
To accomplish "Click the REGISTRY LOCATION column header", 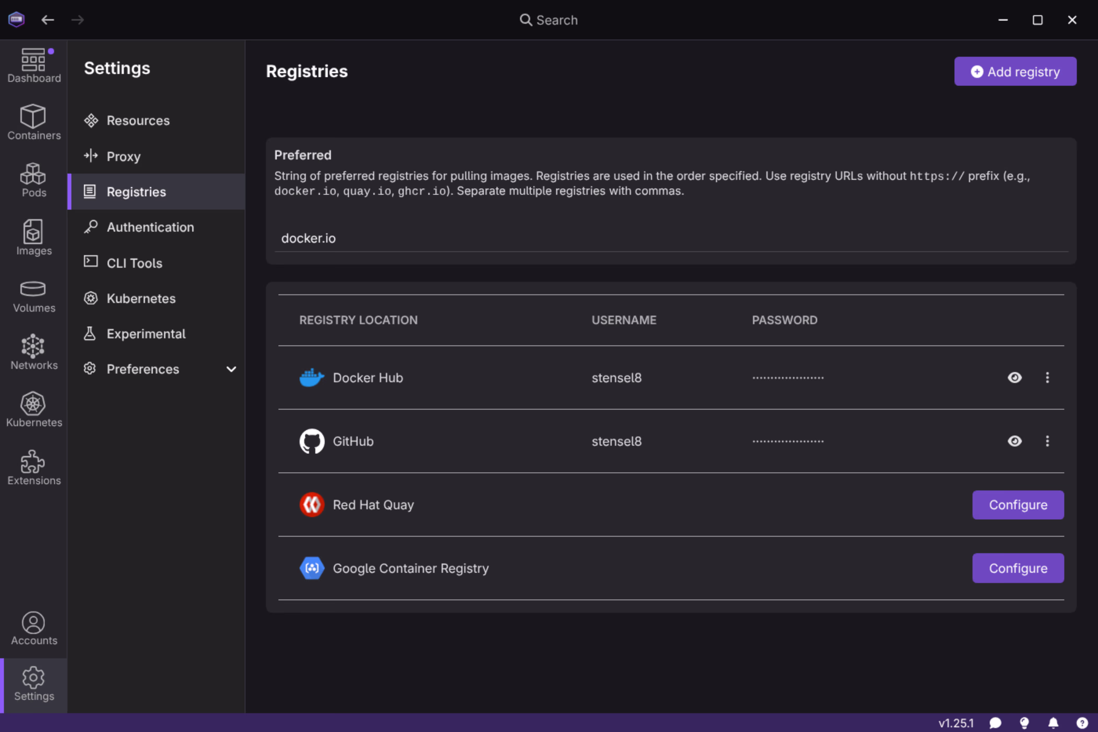I will [x=358, y=320].
